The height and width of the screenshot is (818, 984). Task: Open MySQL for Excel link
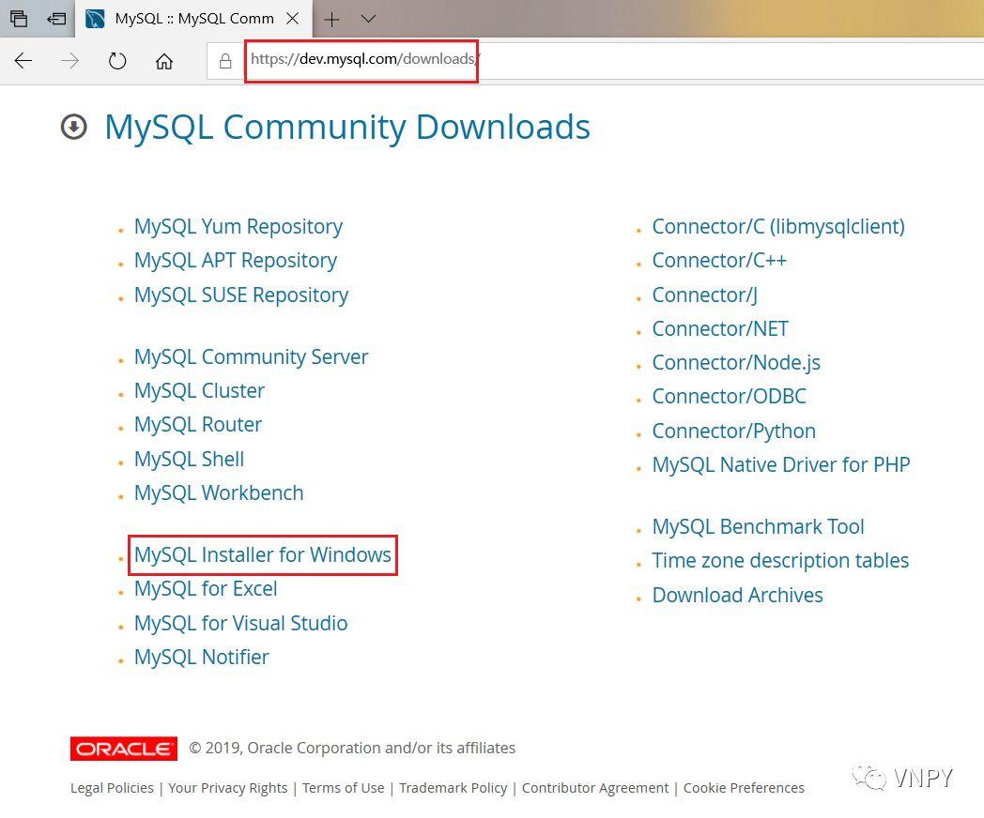pyautogui.click(x=206, y=588)
